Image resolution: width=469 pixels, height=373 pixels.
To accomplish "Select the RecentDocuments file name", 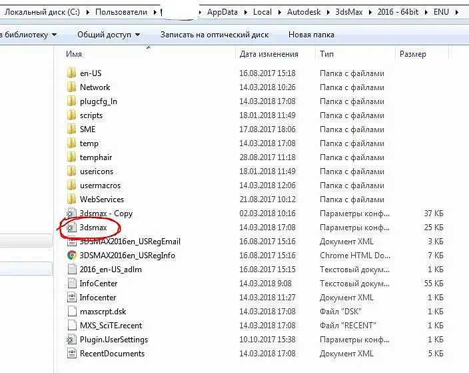I will [x=112, y=353].
